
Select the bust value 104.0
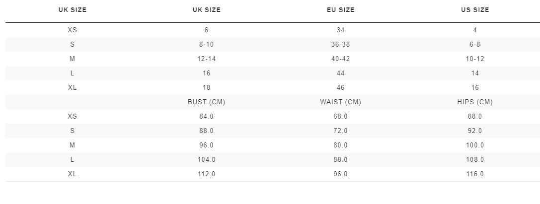(206, 160)
